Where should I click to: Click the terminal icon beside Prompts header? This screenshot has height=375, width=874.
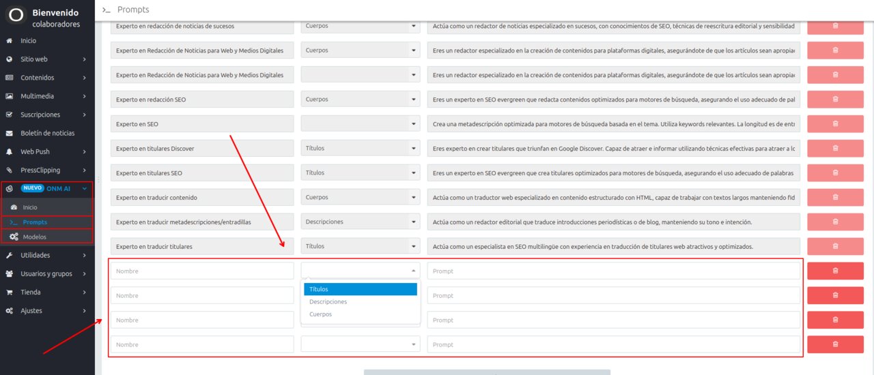coord(106,10)
